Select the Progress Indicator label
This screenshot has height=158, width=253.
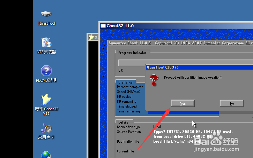(132, 53)
